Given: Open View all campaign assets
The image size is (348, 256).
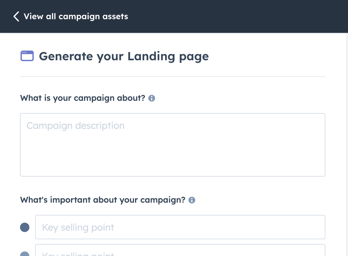Looking at the screenshot, I should pyautogui.click(x=76, y=16).
